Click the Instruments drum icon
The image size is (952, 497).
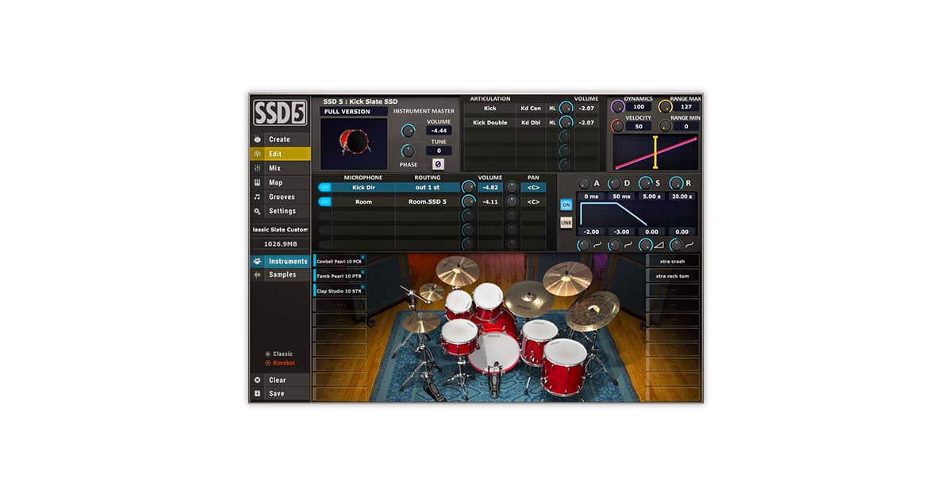pos(255,261)
